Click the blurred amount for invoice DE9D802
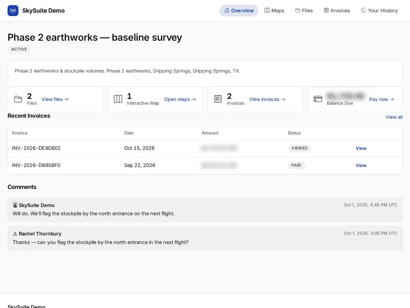 click(x=219, y=148)
